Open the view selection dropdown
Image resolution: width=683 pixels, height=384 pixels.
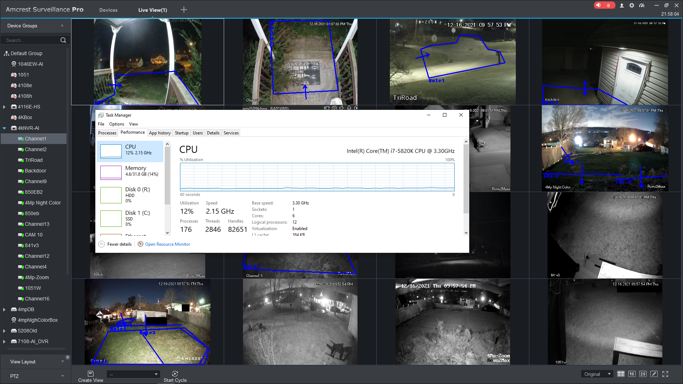133,374
